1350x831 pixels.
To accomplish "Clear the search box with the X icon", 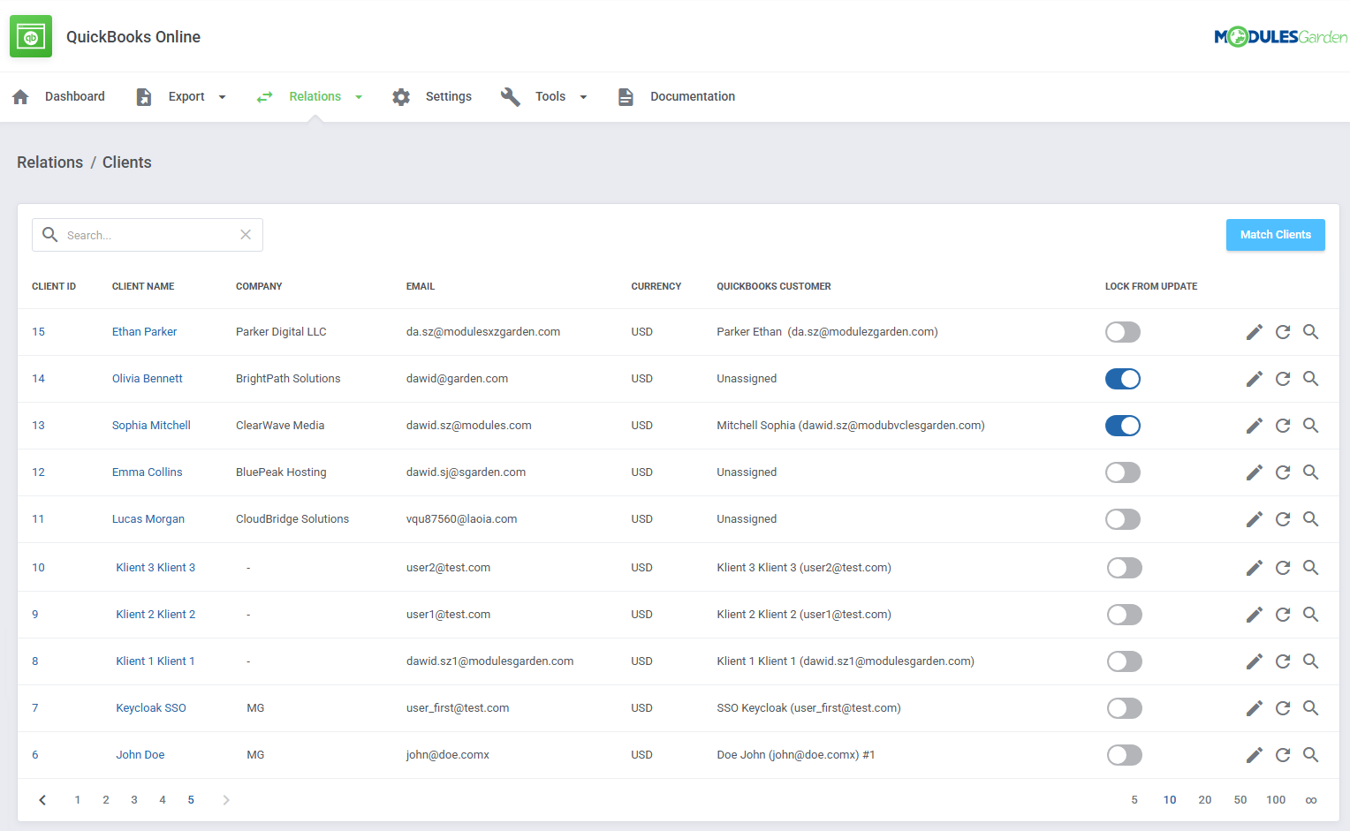I will click(246, 235).
